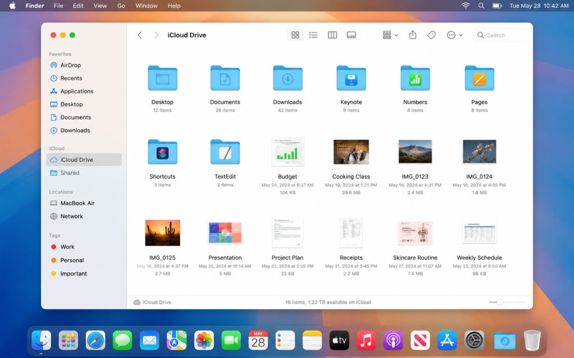Image resolution: width=574 pixels, height=358 pixels.
Task: Select Desktop in the sidebar Favorites
Action: click(84, 104)
